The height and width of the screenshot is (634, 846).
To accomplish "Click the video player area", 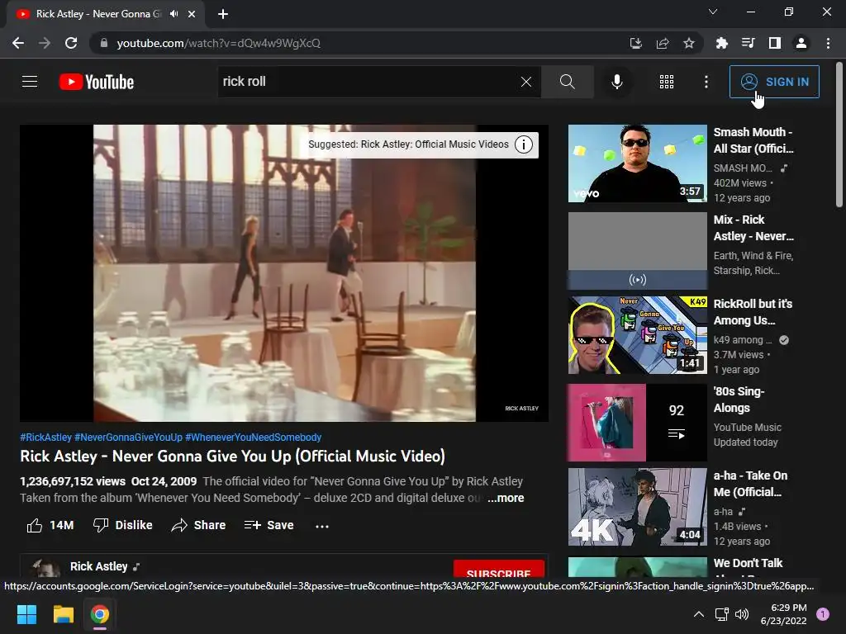I will [284, 272].
